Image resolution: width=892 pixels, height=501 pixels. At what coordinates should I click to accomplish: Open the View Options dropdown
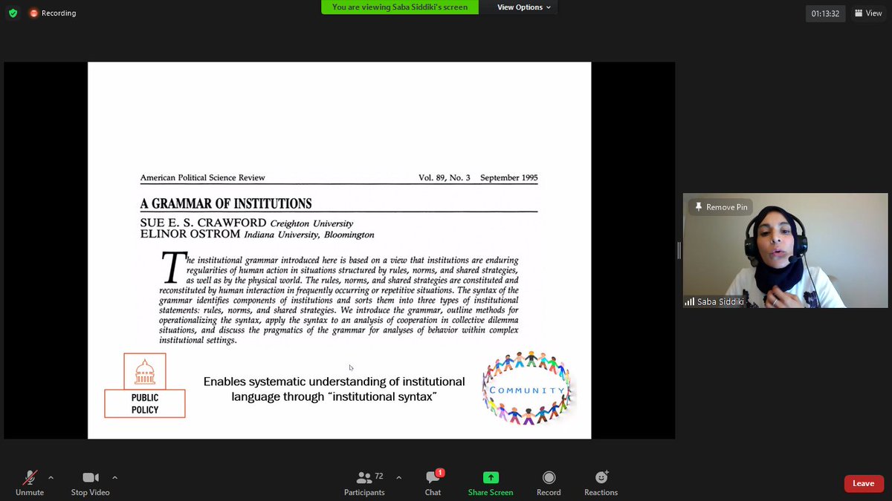point(524,7)
